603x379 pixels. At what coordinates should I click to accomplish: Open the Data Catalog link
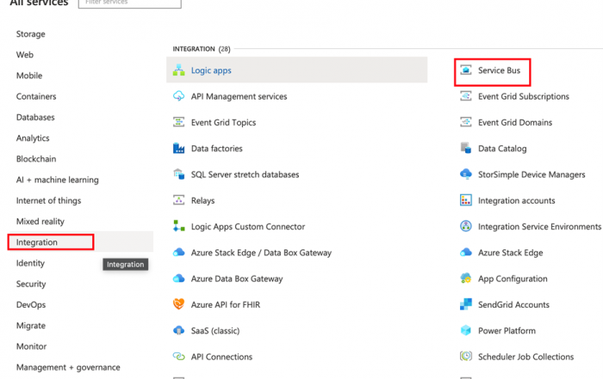(x=502, y=149)
